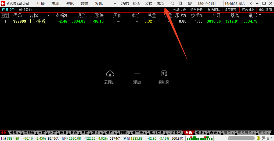Click the 添加 plus icon
Viewport: 274px width, 141px height.
click(x=137, y=73)
